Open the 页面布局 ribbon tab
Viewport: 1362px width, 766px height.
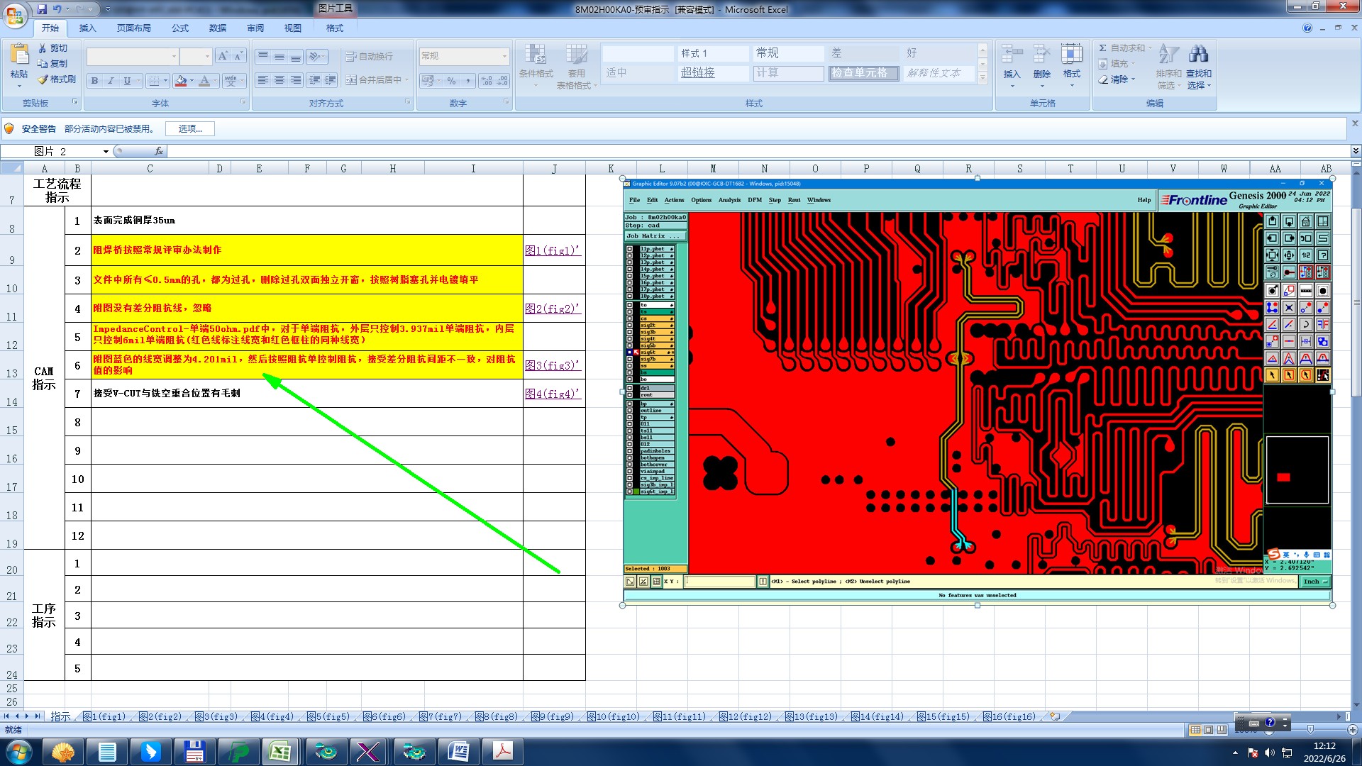click(133, 28)
